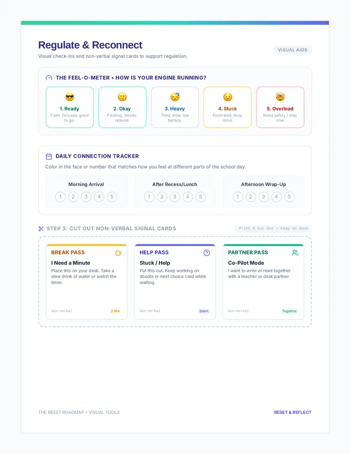Image resolution: width=350 pixels, height=454 pixels.
Task: Click the RESET & REFLECT footer link
Action: pyautogui.click(x=293, y=412)
